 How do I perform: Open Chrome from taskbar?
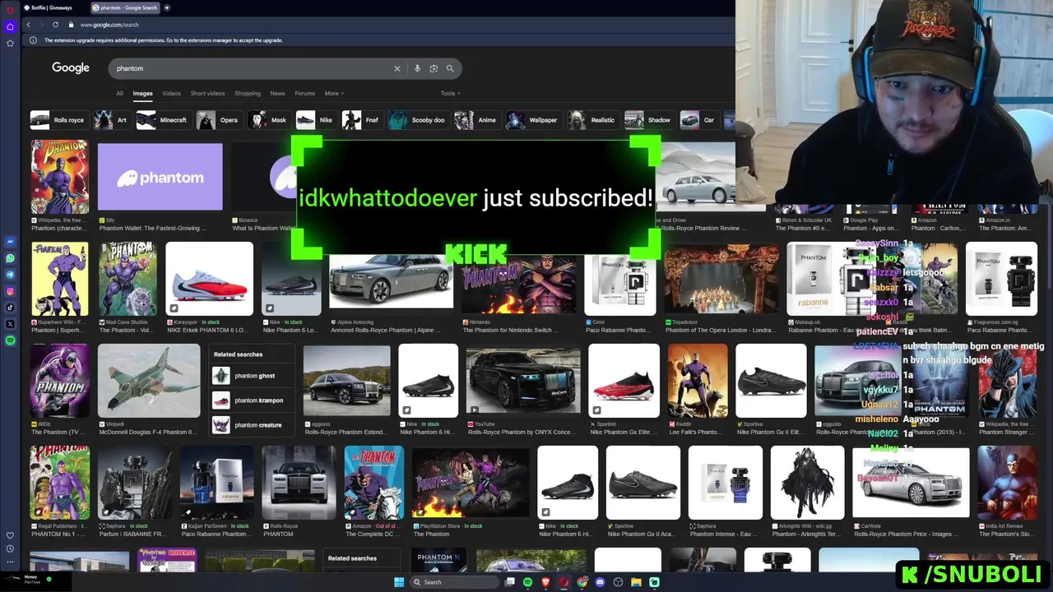[x=582, y=582]
